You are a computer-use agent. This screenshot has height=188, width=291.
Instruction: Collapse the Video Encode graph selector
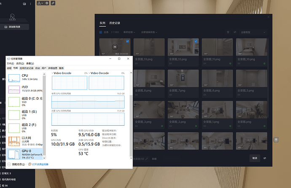click(53, 73)
